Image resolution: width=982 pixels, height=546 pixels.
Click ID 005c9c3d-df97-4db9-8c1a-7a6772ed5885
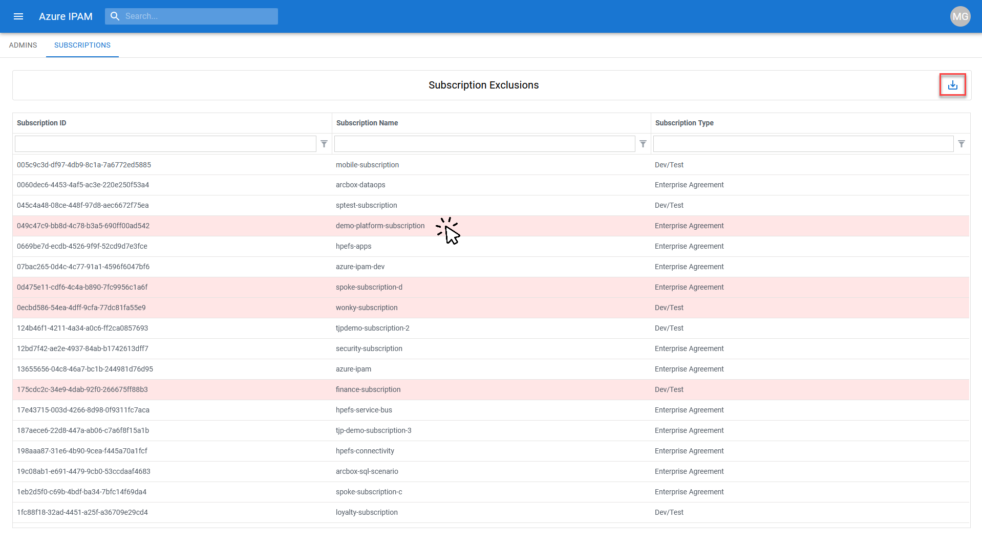pos(84,165)
